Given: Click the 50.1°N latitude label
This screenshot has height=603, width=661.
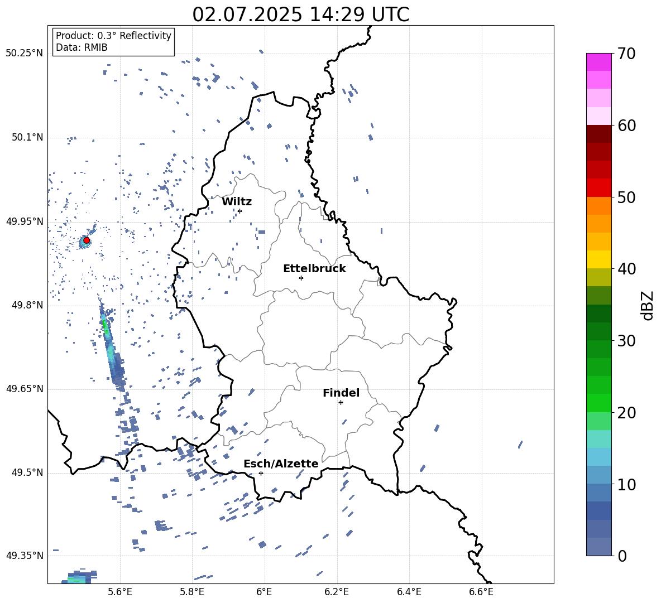Looking at the screenshot, I should point(27,137).
